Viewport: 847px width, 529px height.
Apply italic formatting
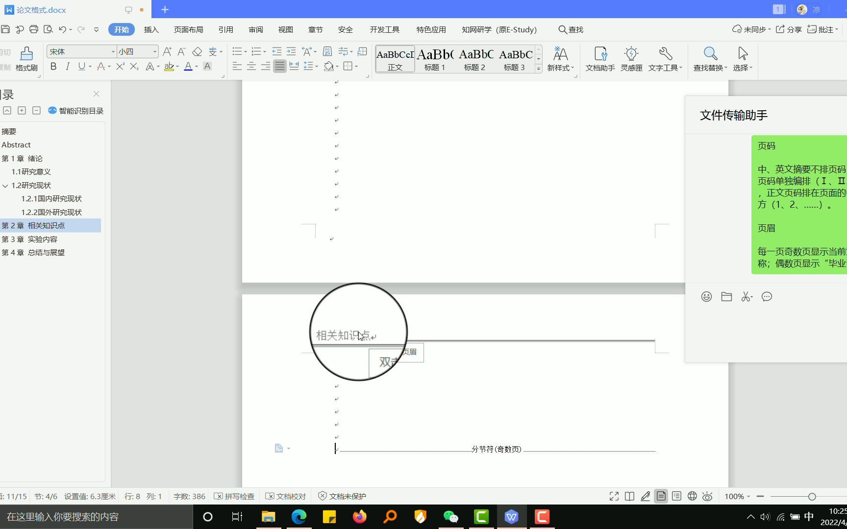[x=68, y=66]
